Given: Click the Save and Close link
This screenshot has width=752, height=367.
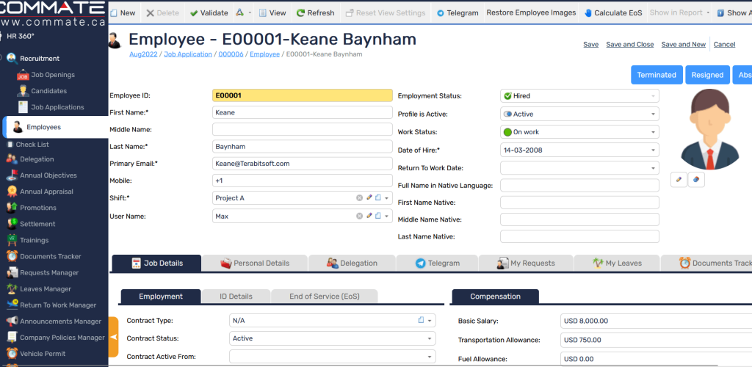Looking at the screenshot, I should pos(629,45).
